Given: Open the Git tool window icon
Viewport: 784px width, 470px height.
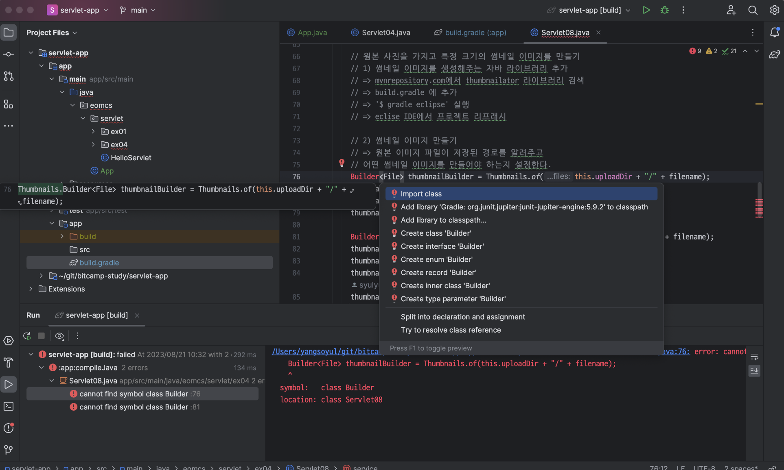Looking at the screenshot, I should click(9, 449).
